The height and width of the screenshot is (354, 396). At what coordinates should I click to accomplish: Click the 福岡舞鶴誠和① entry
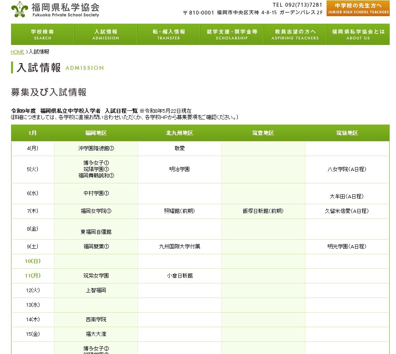pyautogui.click(x=96, y=175)
